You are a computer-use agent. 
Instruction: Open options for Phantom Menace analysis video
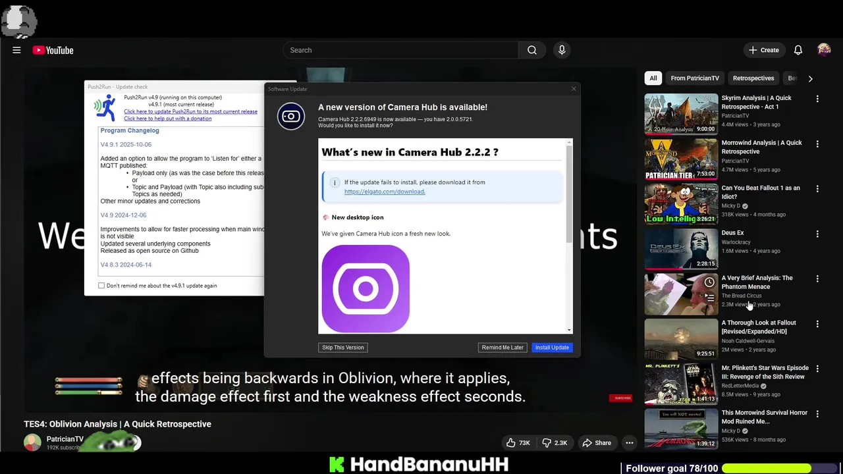817,278
